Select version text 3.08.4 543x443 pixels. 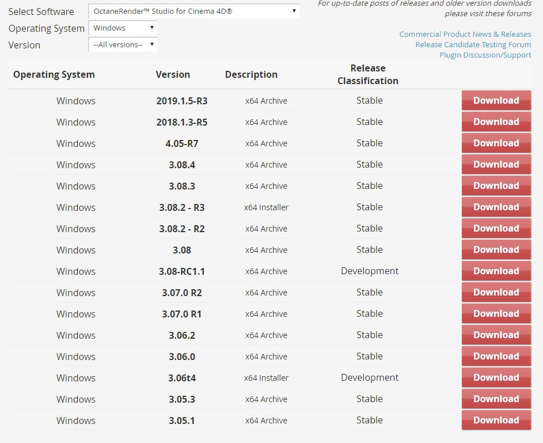pos(182,165)
